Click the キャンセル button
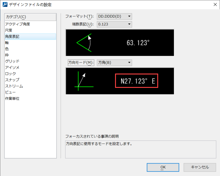 point(200,167)
